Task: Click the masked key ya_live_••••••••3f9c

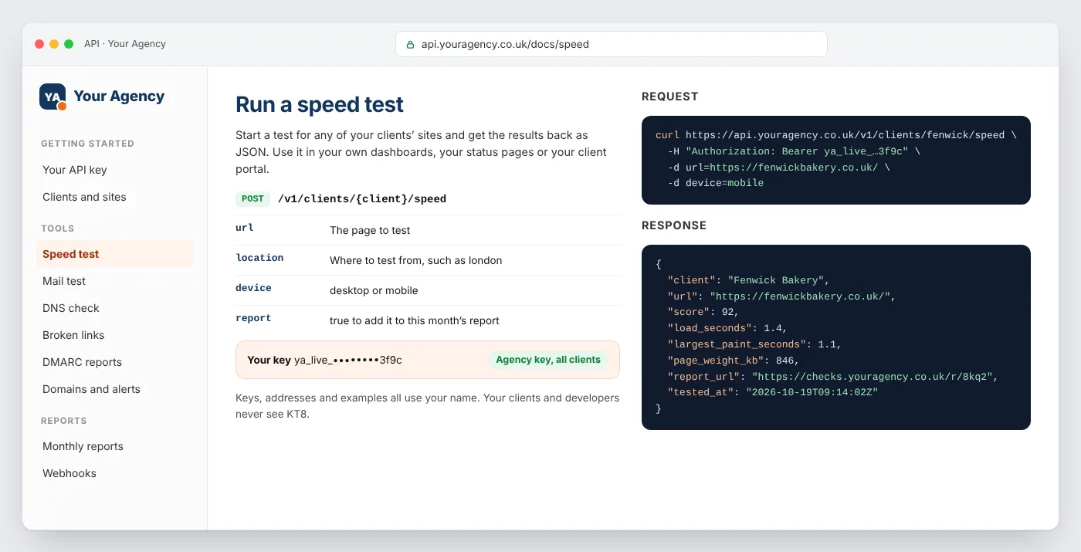Action: coord(348,360)
